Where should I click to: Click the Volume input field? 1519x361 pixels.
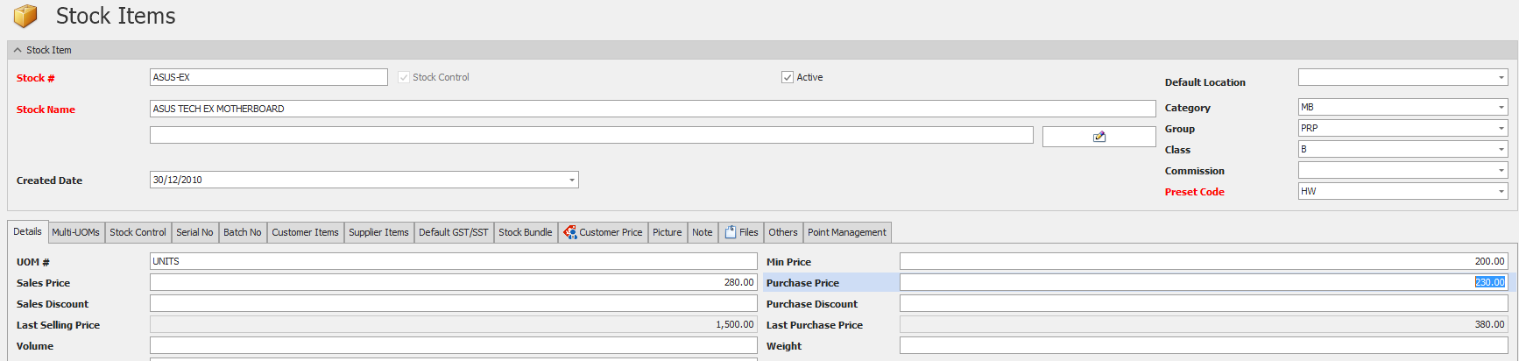click(454, 345)
